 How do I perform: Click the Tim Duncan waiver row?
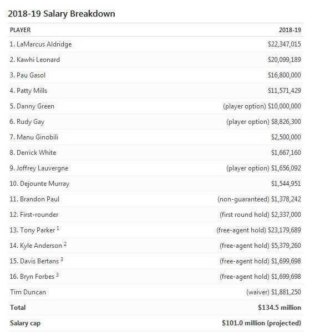(x=155, y=292)
